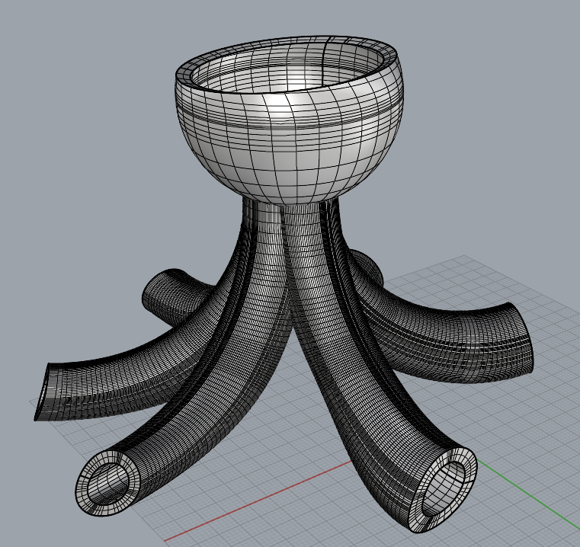Click the far-left leg's flat cut end
580x547 pixels.
pyautogui.click(x=42, y=393)
